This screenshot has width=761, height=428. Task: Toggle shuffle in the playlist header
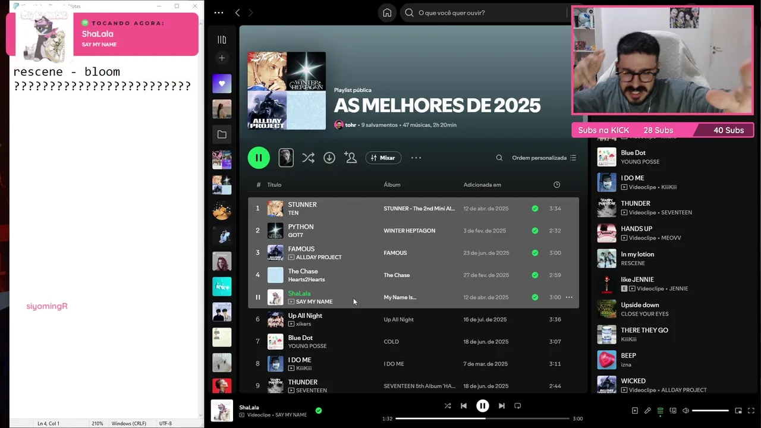pyautogui.click(x=308, y=158)
